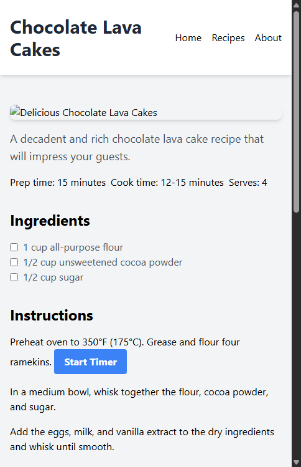Click the Chocolate Lava Cakes title

pos(76,39)
